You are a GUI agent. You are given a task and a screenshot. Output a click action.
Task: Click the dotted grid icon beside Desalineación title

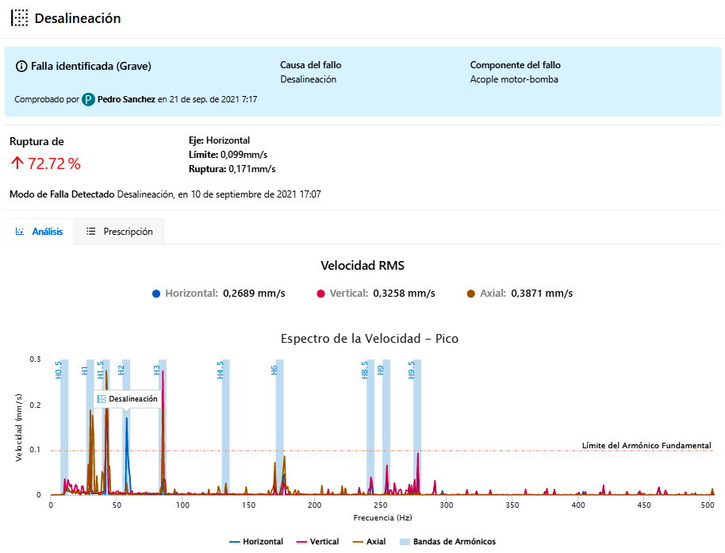[19, 18]
